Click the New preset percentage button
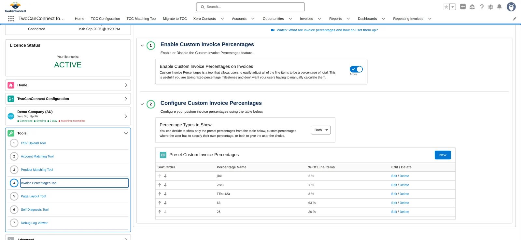This screenshot has width=521, height=240. coord(443,155)
